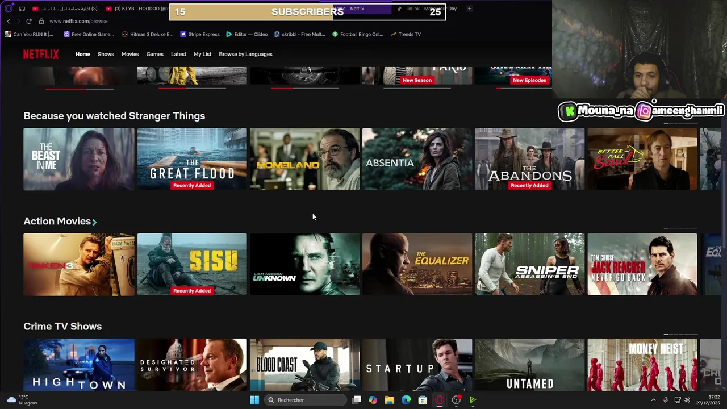Open the Homeland thumbnail
727x409 pixels.
[x=304, y=159]
